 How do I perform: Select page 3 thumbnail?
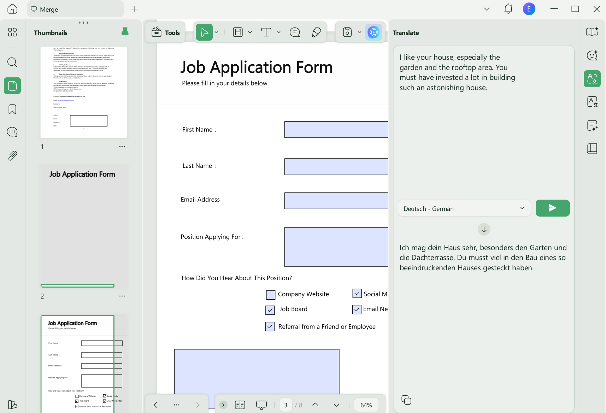tap(84, 364)
